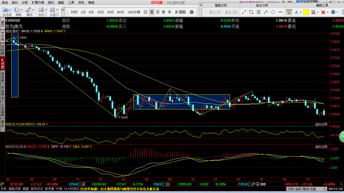Switch chart period to 月 monthly
This screenshot has height=193, width=344.
click(x=158, y=12)
